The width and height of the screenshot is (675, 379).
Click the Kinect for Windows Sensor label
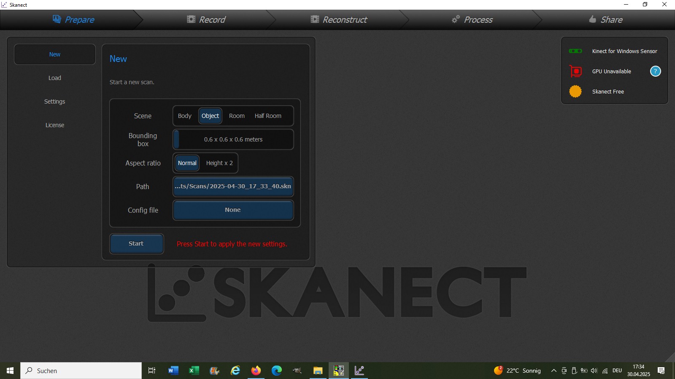coord(625,51)
